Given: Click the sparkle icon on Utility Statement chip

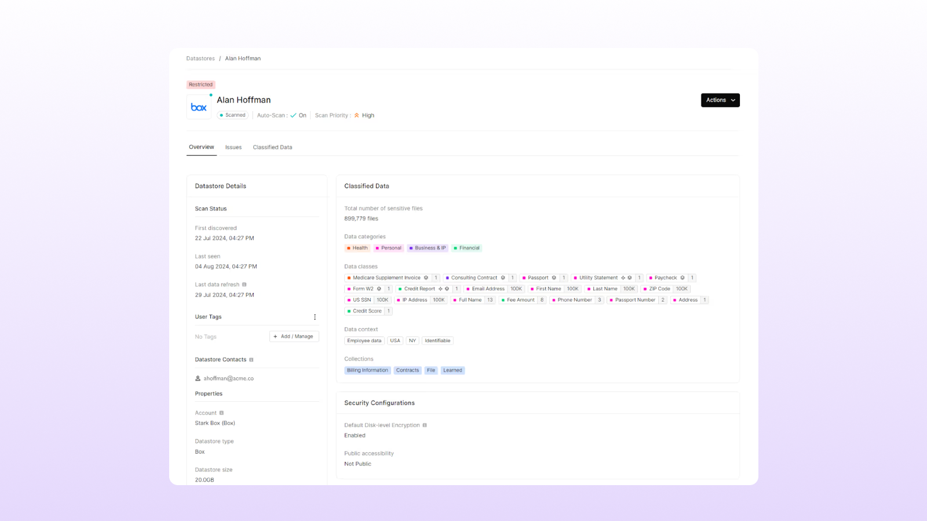Looking at the screenshot, I should click(x=623, y=277).
